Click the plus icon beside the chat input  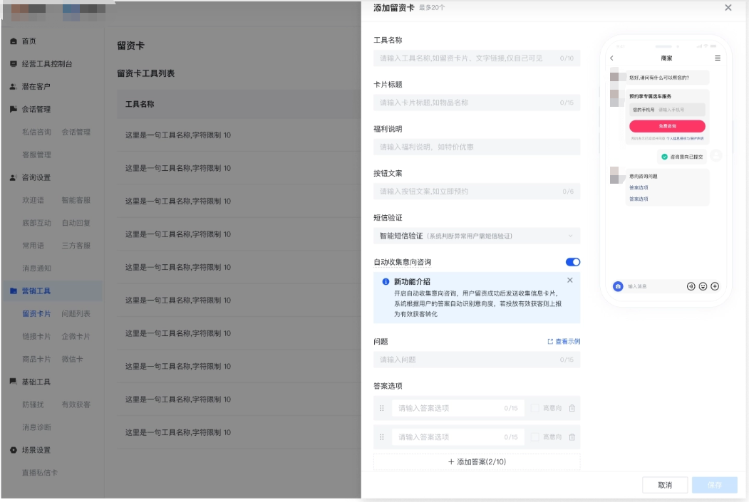coord(715,286)
